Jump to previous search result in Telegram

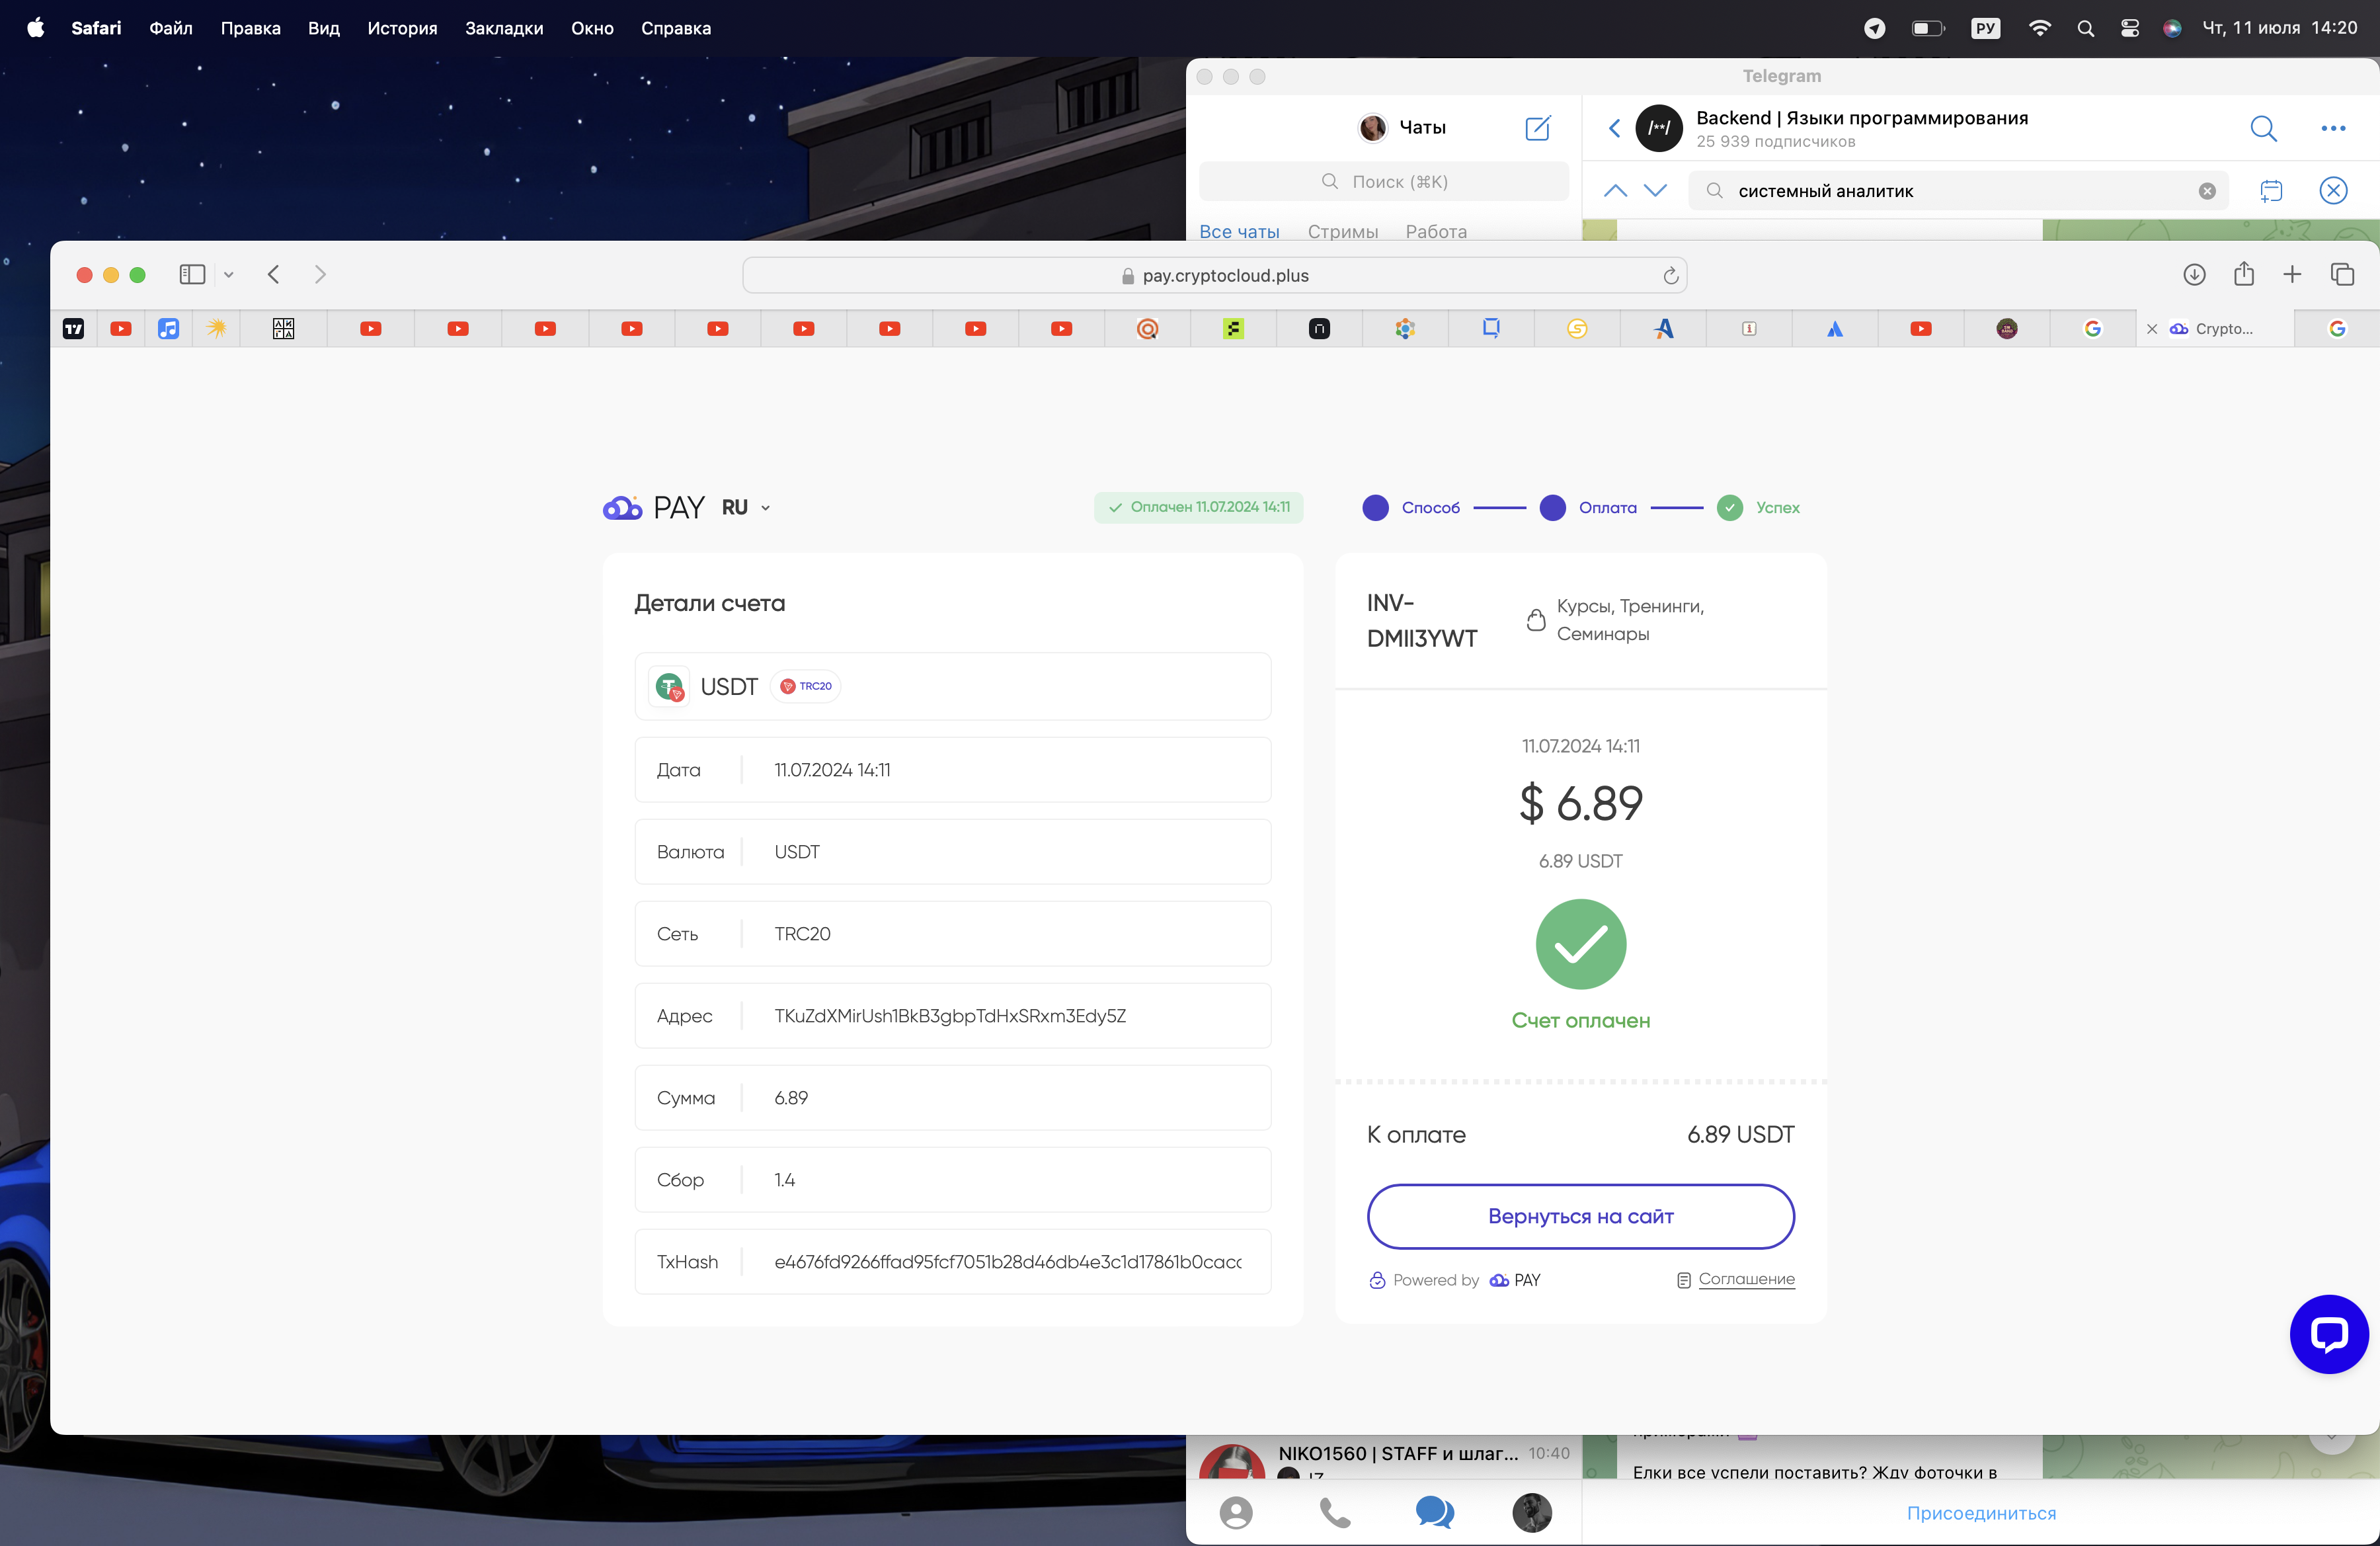(1615, 190)
